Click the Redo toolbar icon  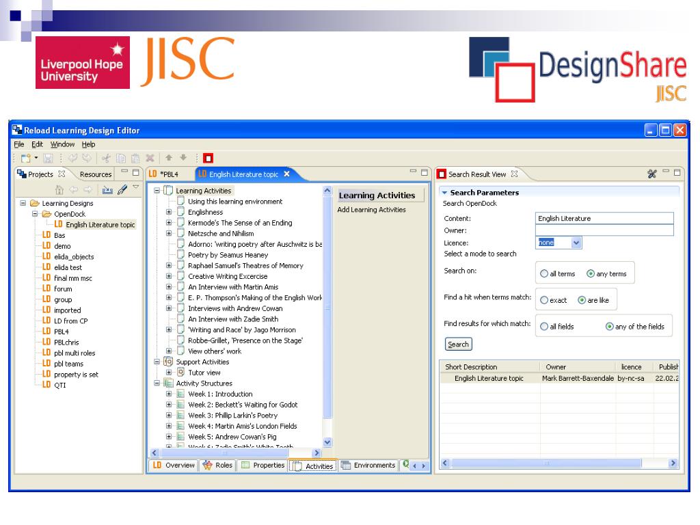87,158
